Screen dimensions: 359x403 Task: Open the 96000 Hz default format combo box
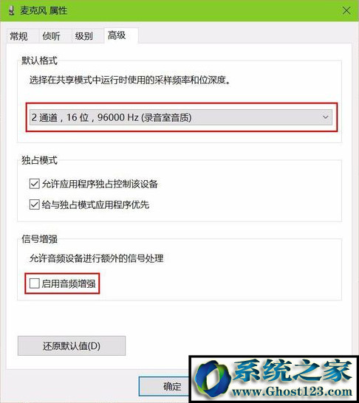coord(181,117)
